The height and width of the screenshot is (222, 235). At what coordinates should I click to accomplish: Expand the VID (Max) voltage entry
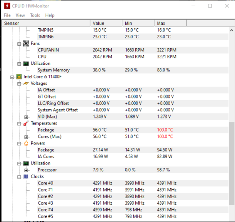(x=26, y=117)
